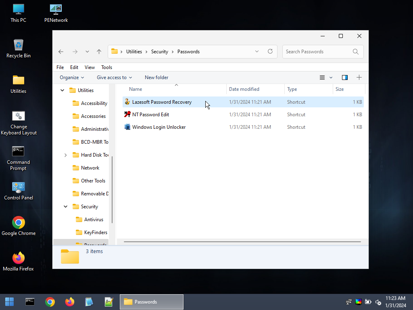The height and width of the screenshot is (310, 413).
Task: Go back in Explorer navigation
Action: pyautogui.click(x=61, y=52)
